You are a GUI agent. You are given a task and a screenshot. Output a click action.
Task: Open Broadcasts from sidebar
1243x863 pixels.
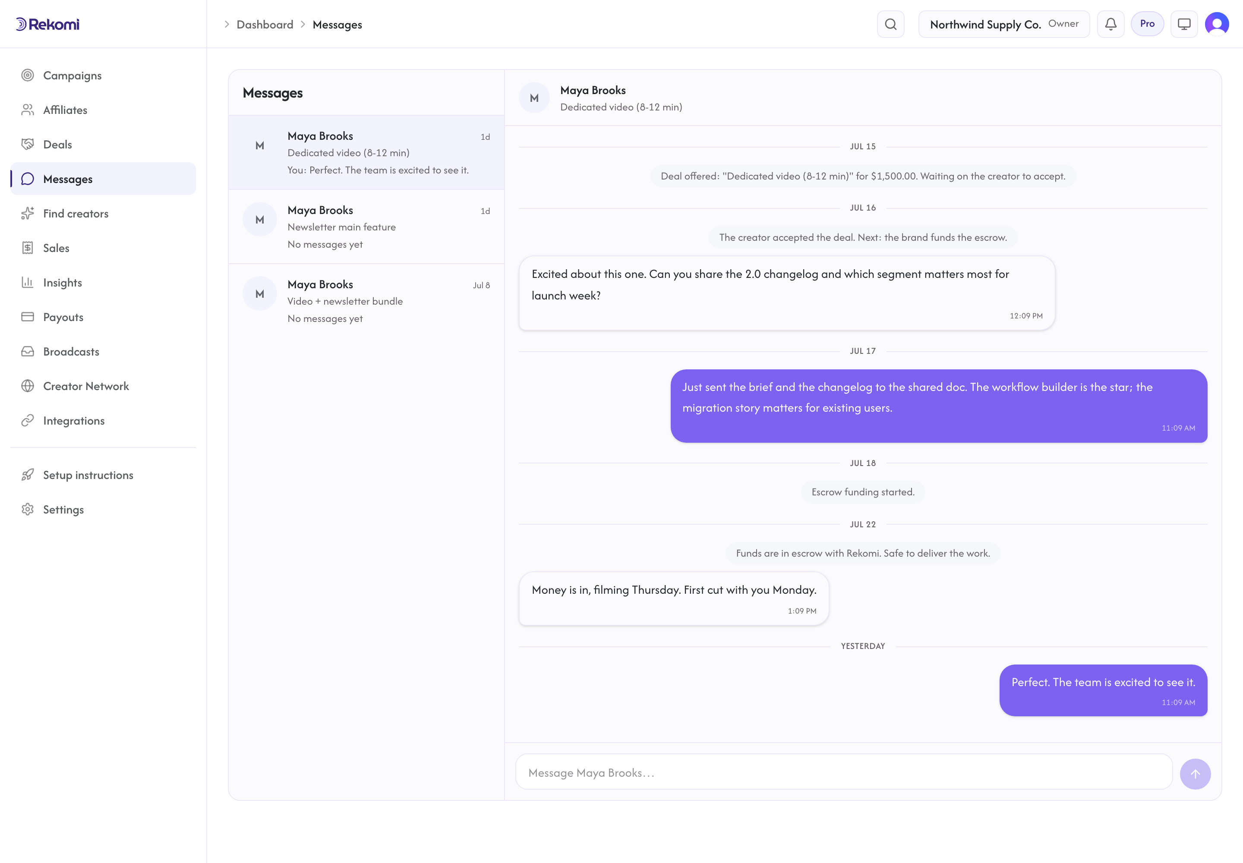[x=103, y=352]
